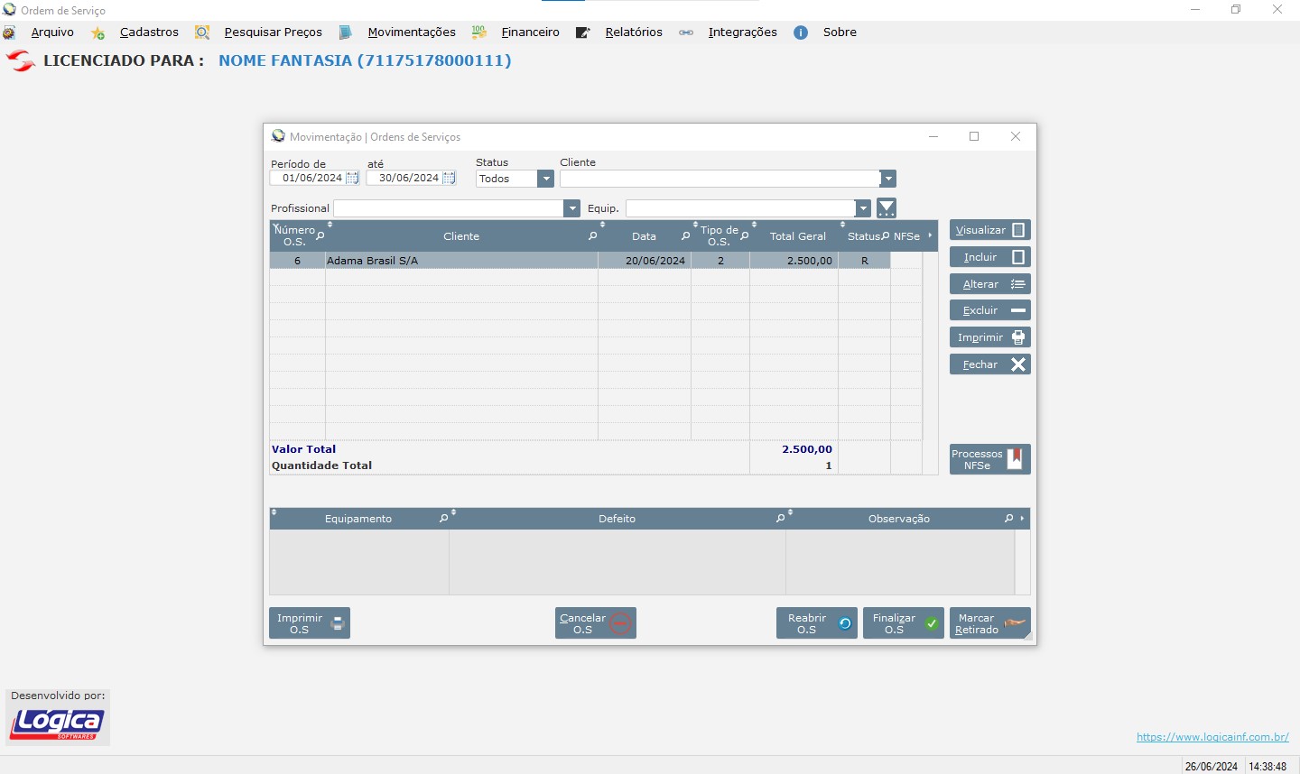Click the funnel filter icon next to Equip.
1300x774 pixels.
(x=887, y=208)
